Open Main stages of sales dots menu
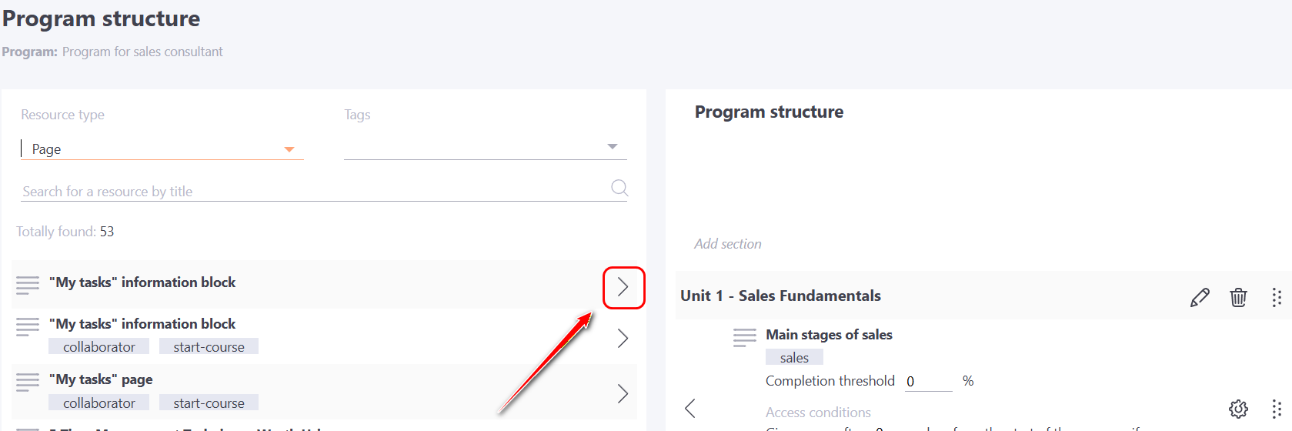 coord(1277,409)
